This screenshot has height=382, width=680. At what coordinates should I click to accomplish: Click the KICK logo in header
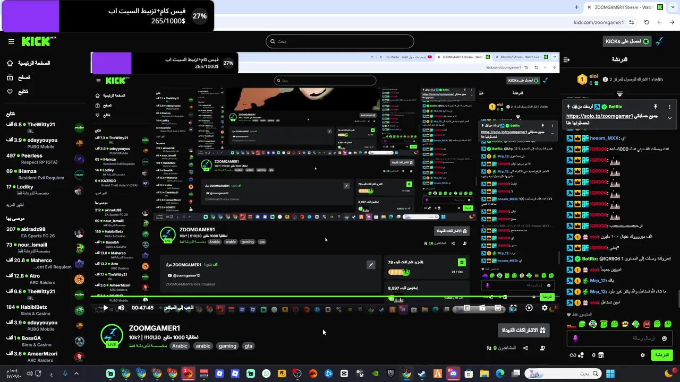[x=39, y=41]
